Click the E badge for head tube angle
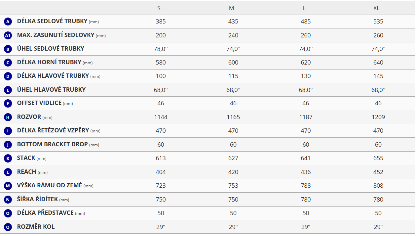Viewport: 416px width, 236px height. pyautogui.click(x=8, y=90)
